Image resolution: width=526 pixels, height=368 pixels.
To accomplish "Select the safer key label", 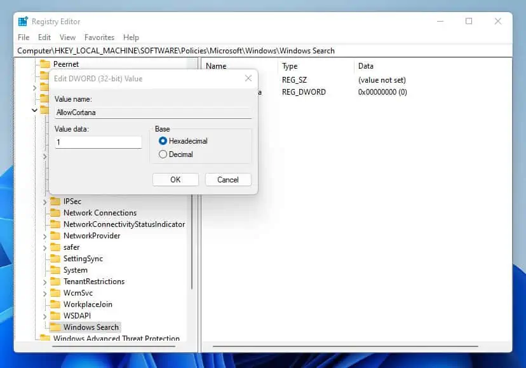I will [x=71, y=247].
